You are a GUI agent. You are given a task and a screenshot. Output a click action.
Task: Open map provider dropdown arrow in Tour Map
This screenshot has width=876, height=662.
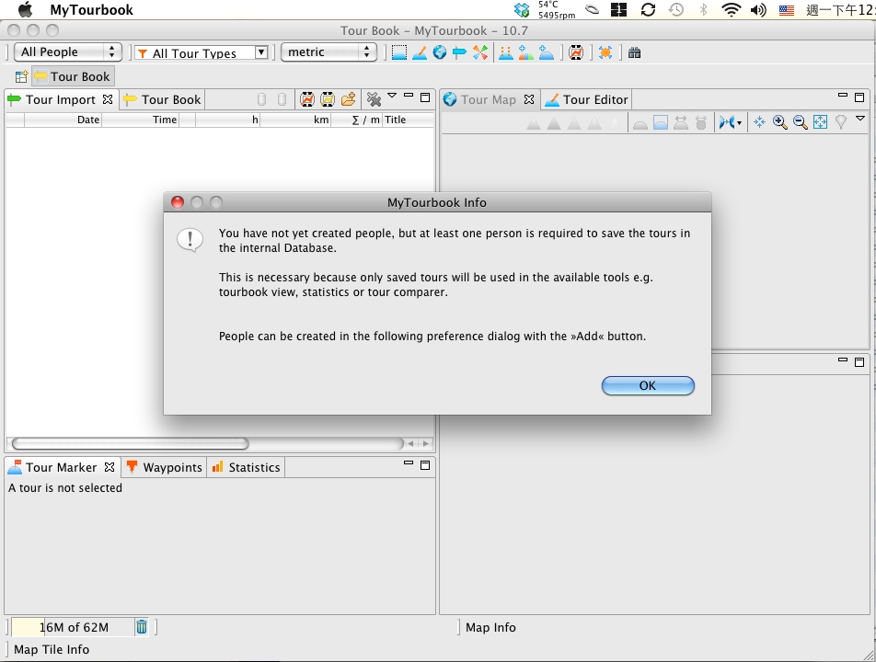tap(740, 123)
